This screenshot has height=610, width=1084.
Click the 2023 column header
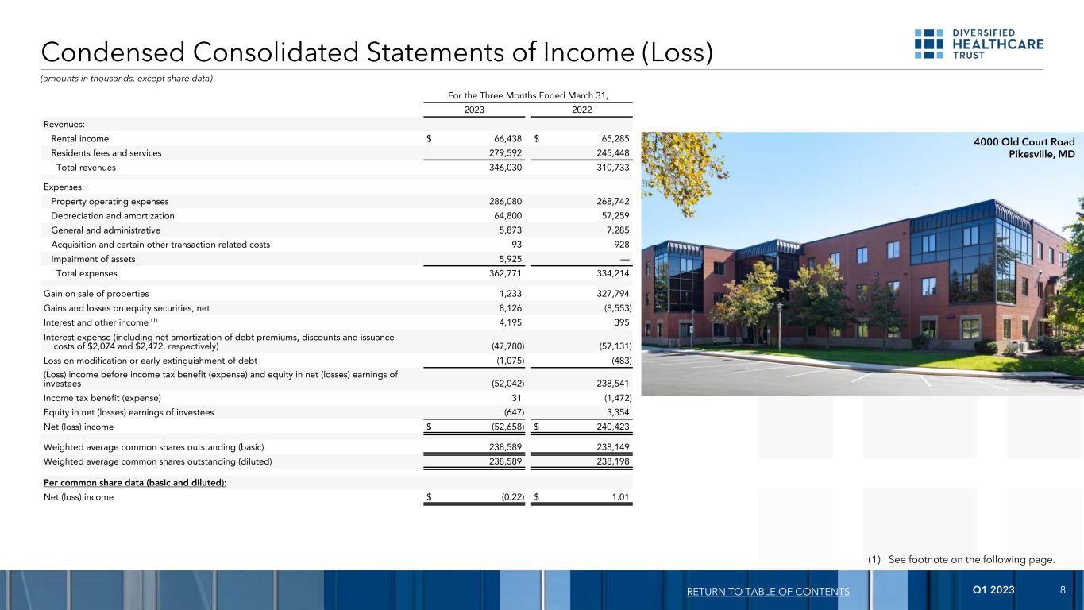click(474, 110)
